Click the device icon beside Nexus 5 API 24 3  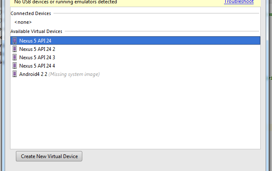(15, 57)
